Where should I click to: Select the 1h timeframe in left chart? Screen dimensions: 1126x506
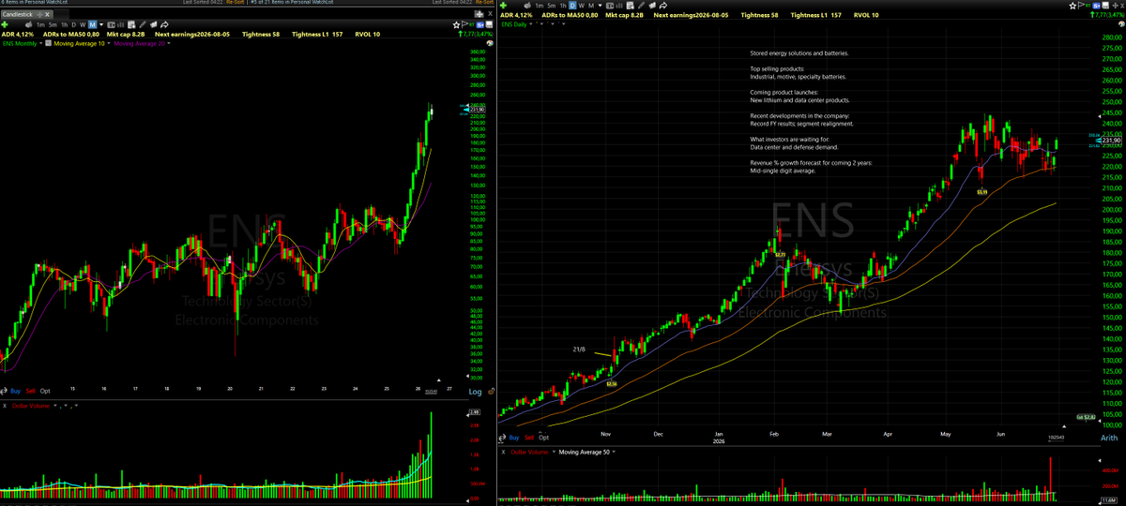coord(64,24)
